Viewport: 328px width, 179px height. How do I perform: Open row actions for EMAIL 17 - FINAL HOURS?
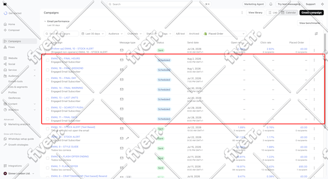pyautogui.click(x=314, y=60)
